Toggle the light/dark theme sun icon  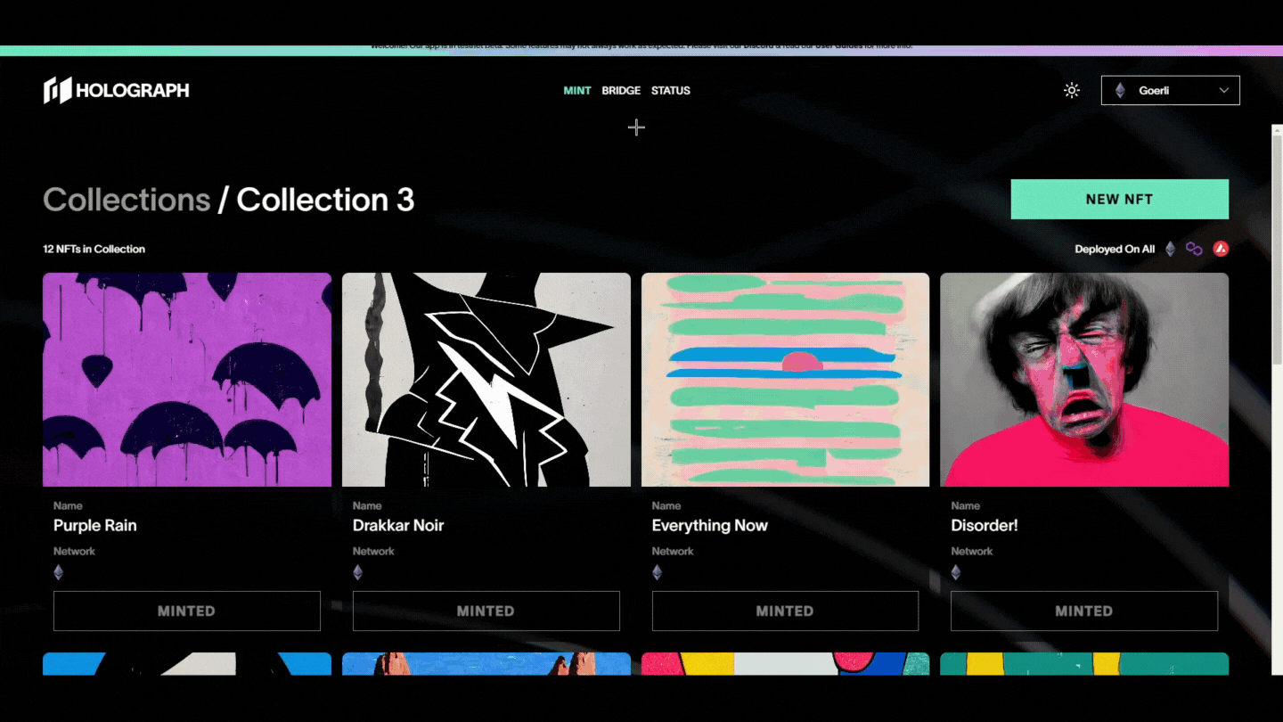click(x=1072, y=90)
